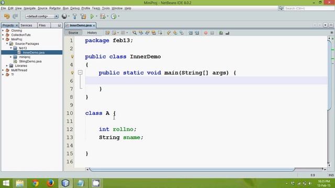Minimize the Projects window group
This screenshot has width=335, height=188.
(x=59, y=26)
